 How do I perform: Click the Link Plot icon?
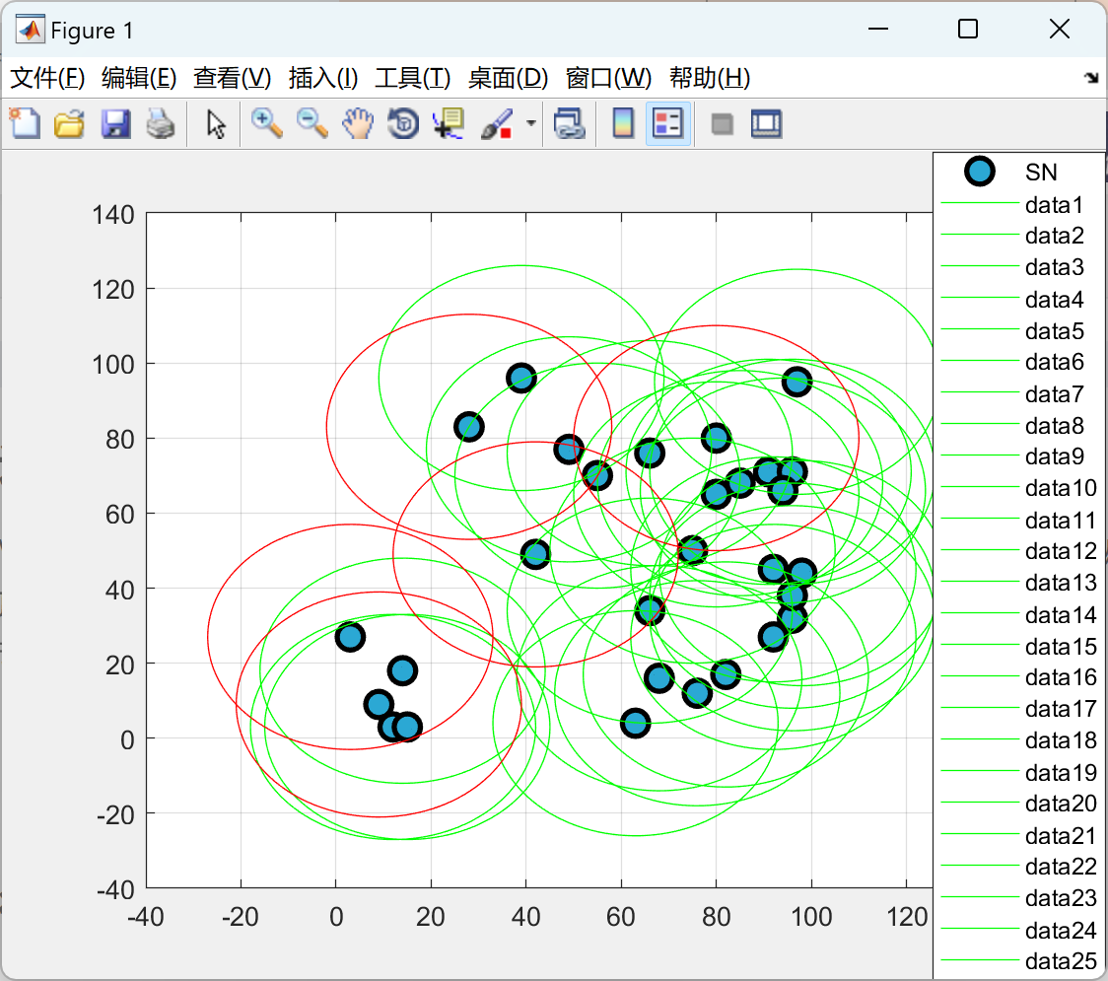(569, 124)
